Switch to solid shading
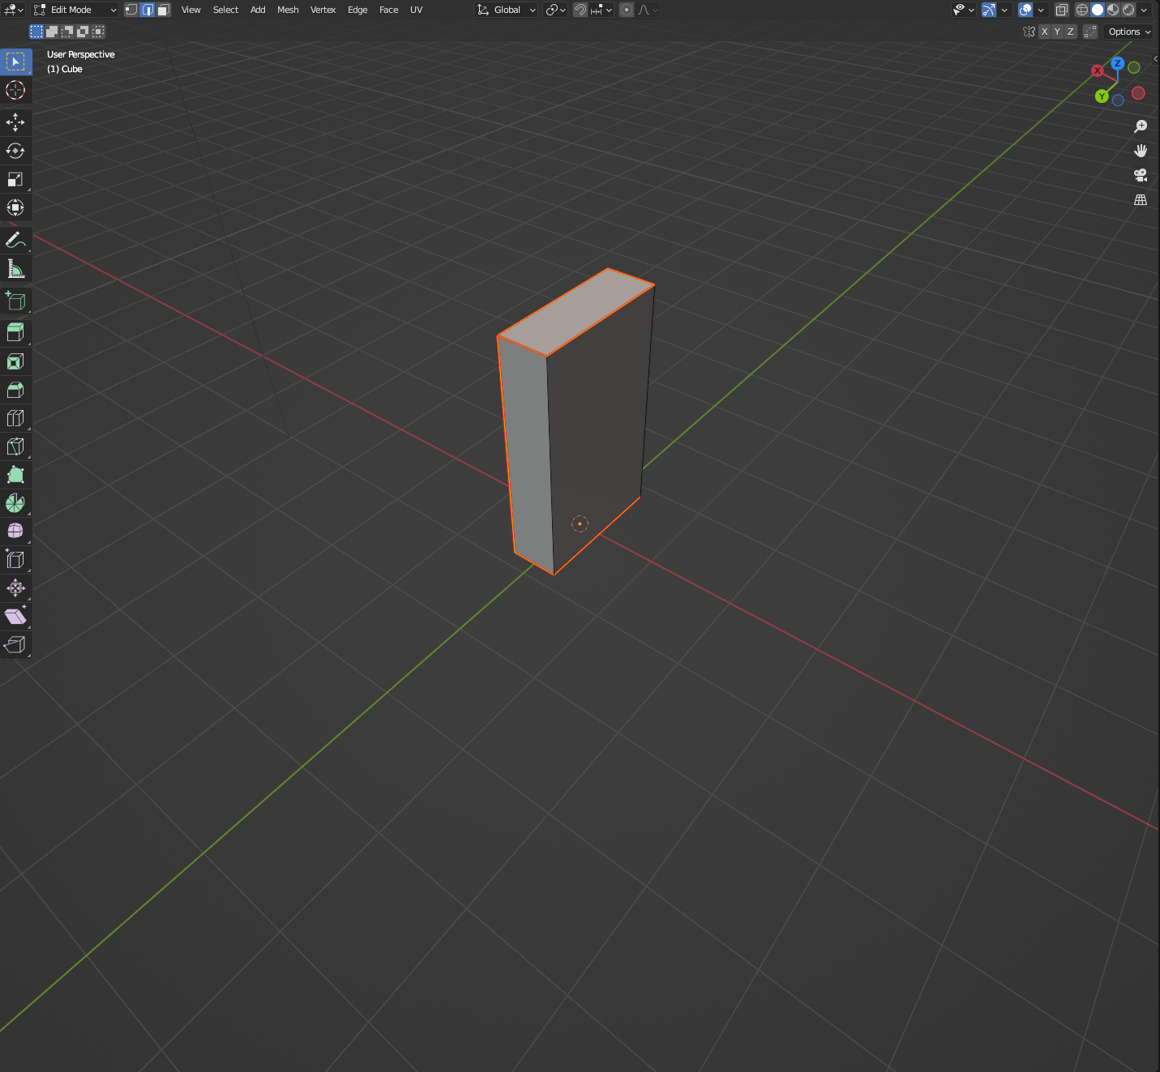This screenshot has height=1072, width=1160. tap(1098, 10)
